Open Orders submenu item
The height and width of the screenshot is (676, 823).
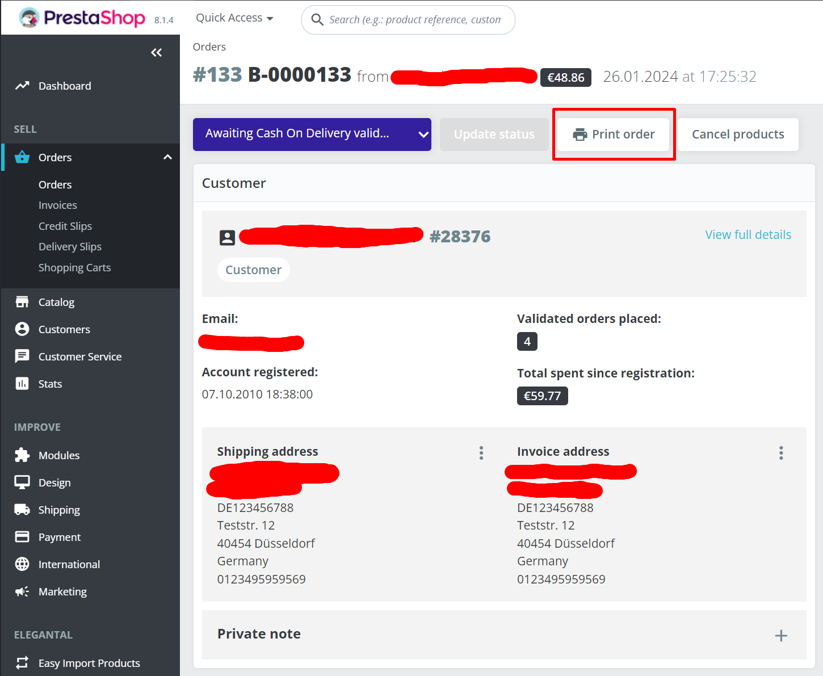click(55, 184)
